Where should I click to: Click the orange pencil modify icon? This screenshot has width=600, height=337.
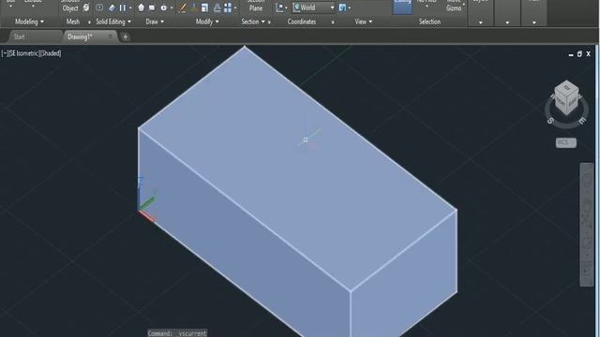[x=183, y=7]
